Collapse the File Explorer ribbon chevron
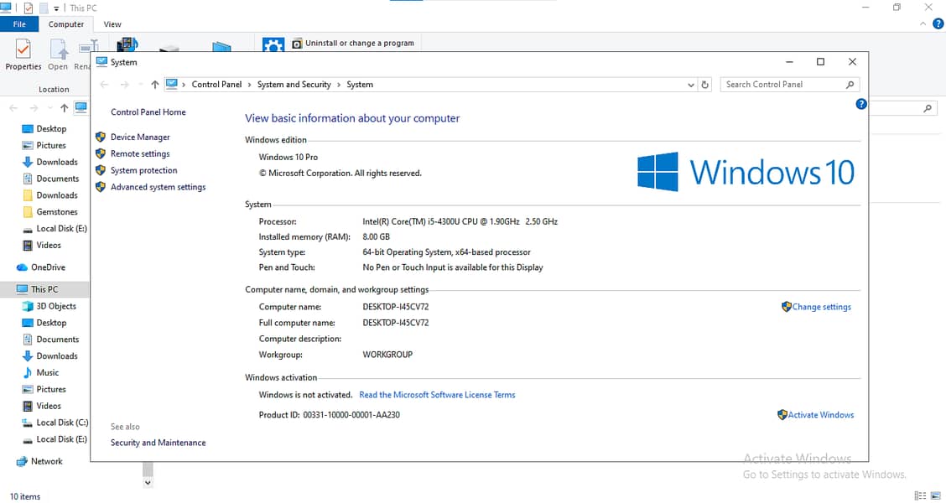The image size is (946, 503). pyautogui.click(x=923, y=24)
